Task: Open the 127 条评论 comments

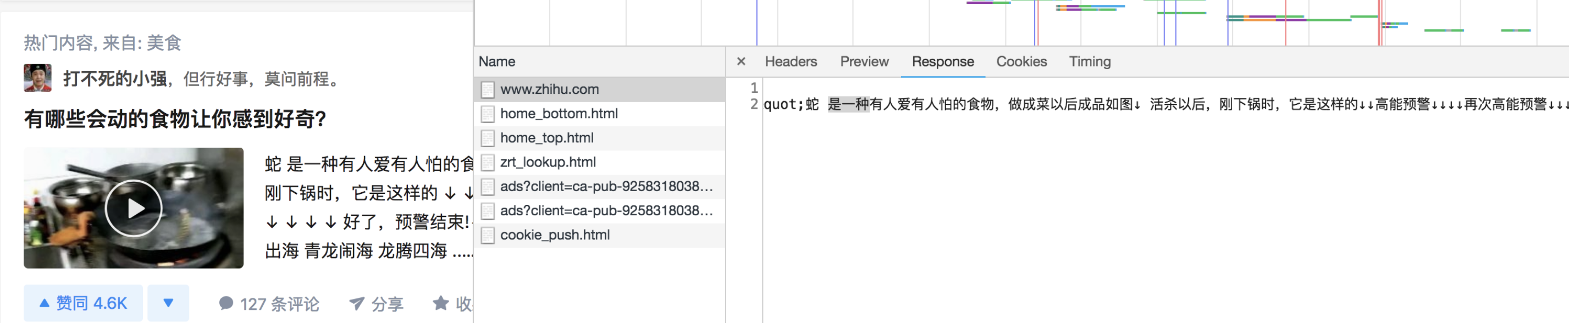Action: (x=269, y=304)
